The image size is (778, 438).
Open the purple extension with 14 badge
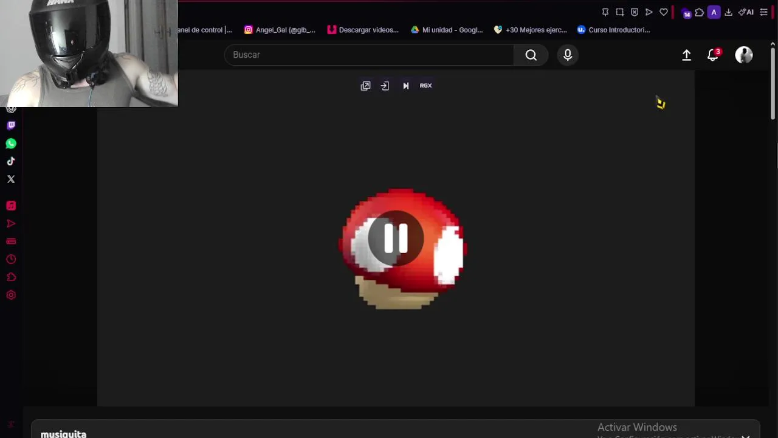pos(686,13)
